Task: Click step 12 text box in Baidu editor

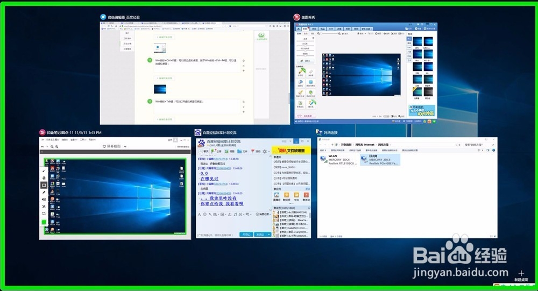Action: click(x=196, y=107)
